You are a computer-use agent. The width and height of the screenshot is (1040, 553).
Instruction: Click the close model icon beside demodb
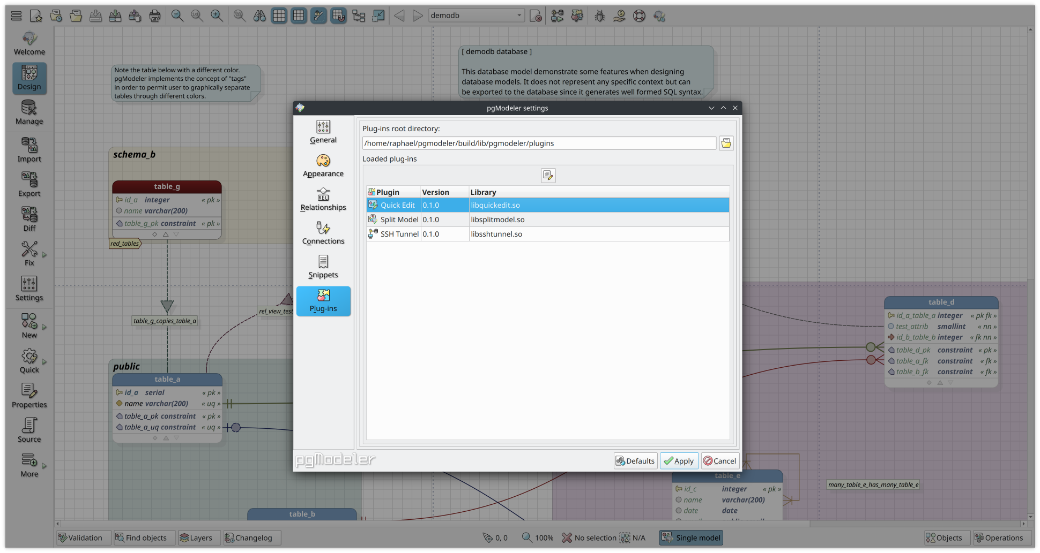pos(536,16)
